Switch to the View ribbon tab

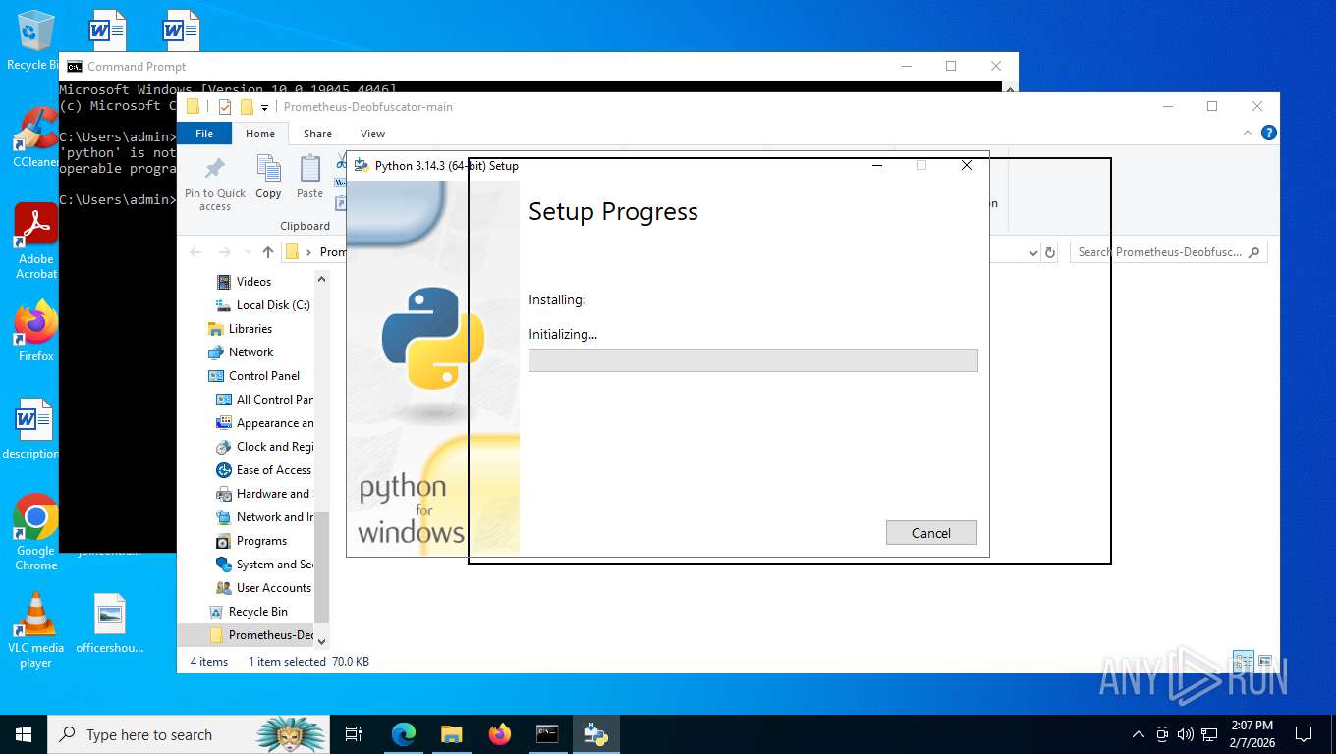(372, 134)
